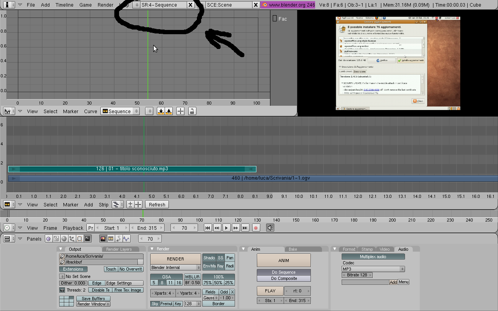Select the Sound block sub-context icon
498x311 pixels.
[x=126, y=239]
